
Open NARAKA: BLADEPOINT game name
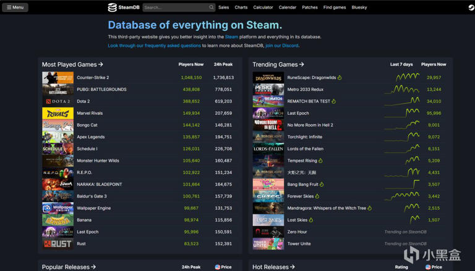coord(100,184)
